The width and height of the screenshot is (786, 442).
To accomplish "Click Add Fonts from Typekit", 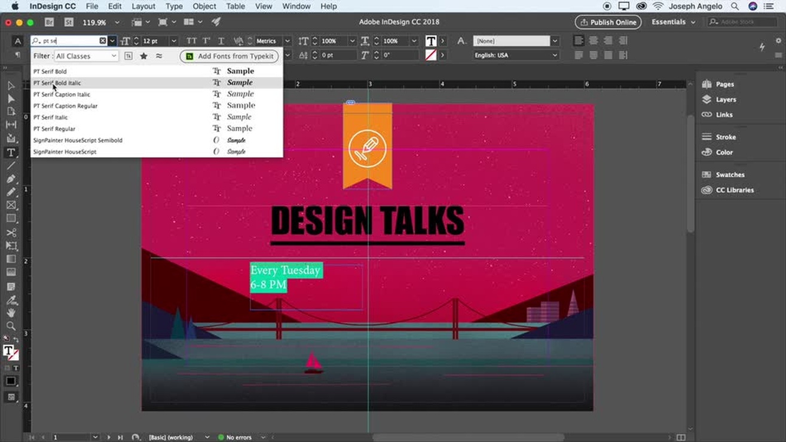I will tap(230, 56).
